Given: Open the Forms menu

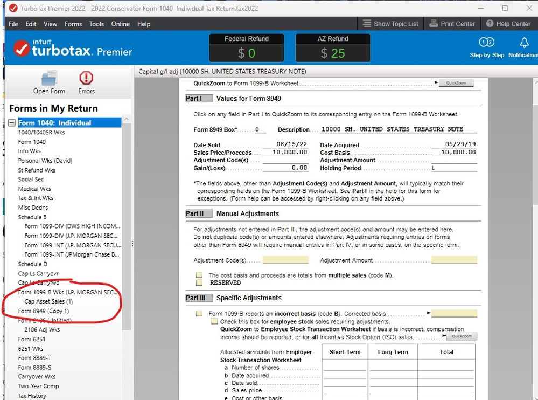Looking at the screenshot, I should coord(73,24).
